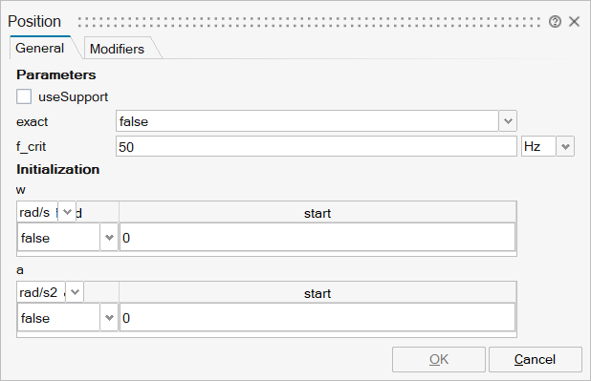Screen dimensions: 591x381
Task: Click the Cancel button
Action: 536,360
